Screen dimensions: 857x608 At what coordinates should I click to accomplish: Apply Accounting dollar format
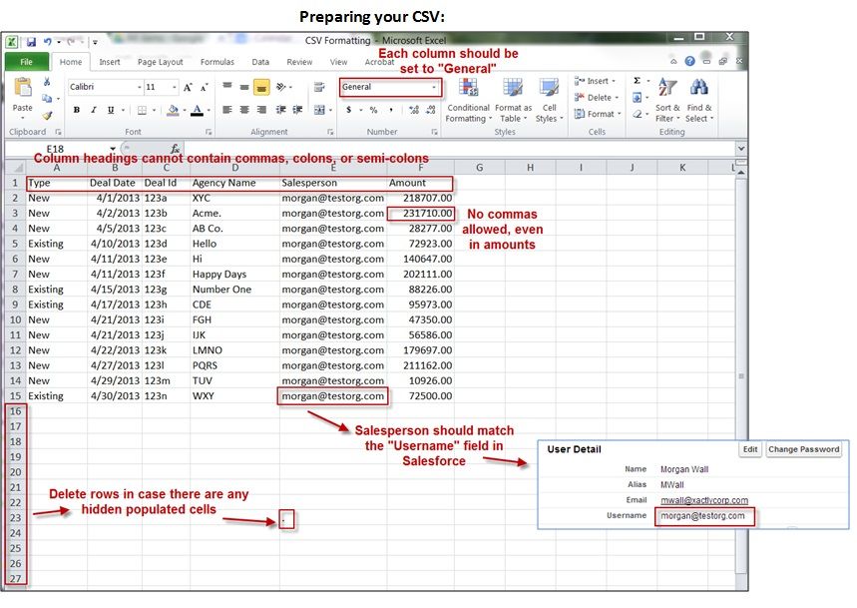coord(349,110)
